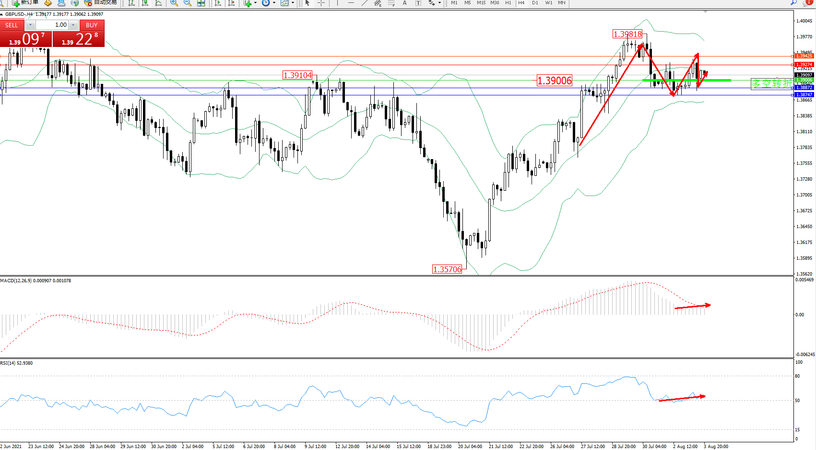Click the Zoom In magnifier icon
816x450 pixels.
pos(174,3)
